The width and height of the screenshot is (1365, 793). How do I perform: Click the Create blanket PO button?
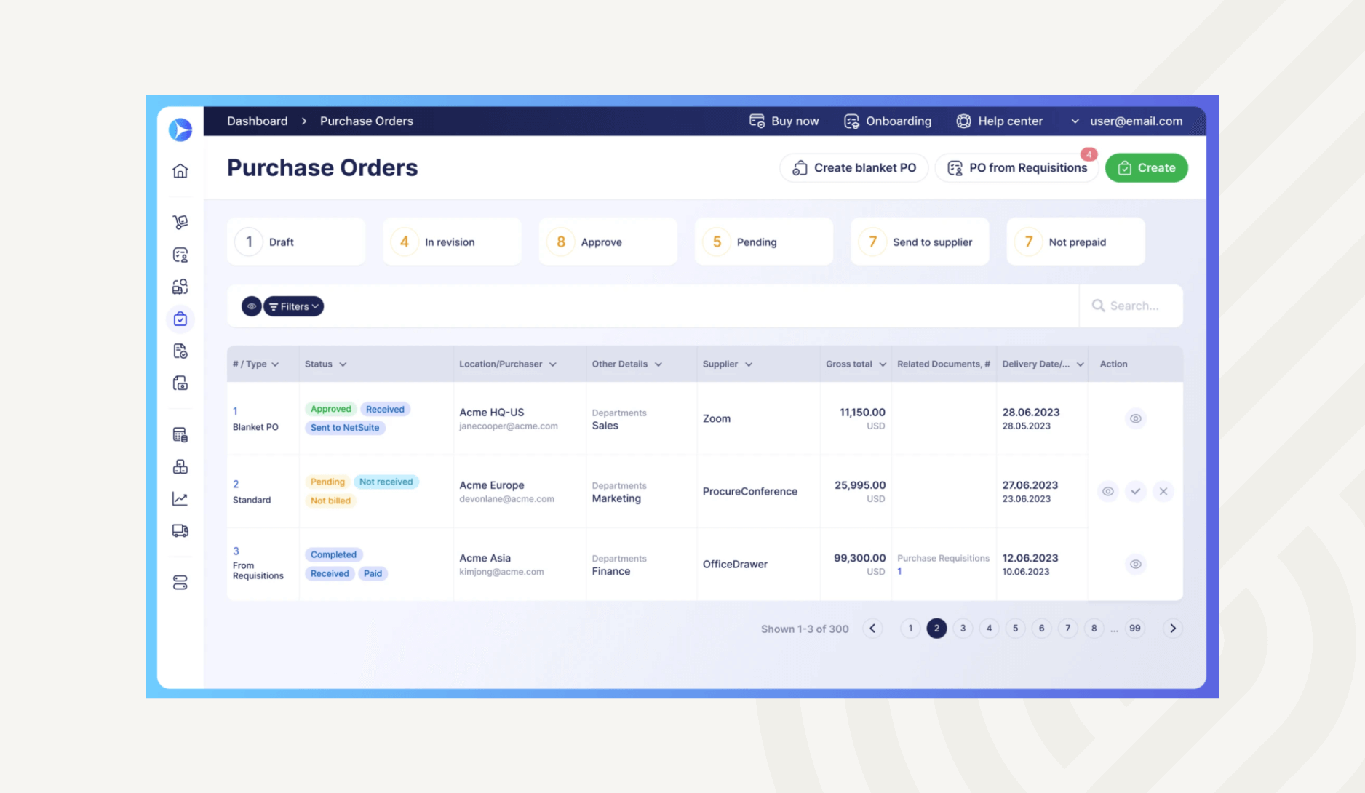[854, 168]
